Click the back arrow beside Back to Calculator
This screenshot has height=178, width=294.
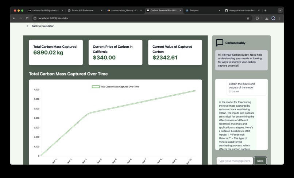[x=28, y=26]
